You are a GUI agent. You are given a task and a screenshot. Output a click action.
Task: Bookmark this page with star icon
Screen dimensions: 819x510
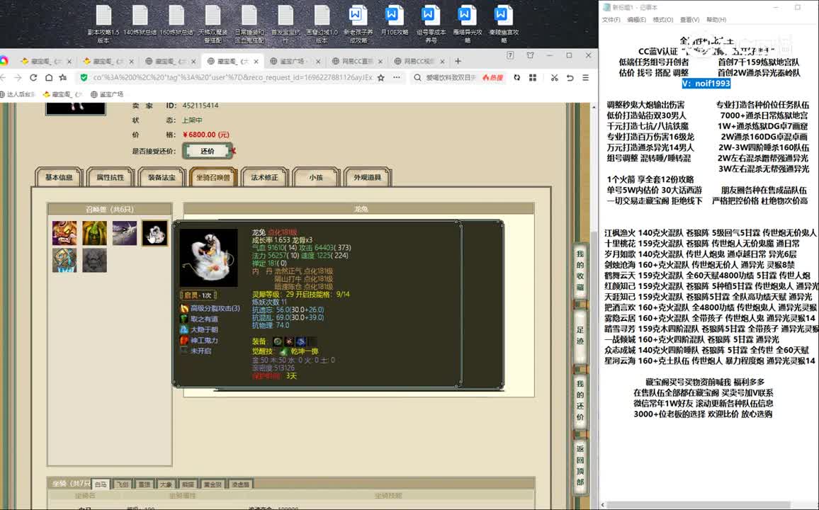coord(381,78)
